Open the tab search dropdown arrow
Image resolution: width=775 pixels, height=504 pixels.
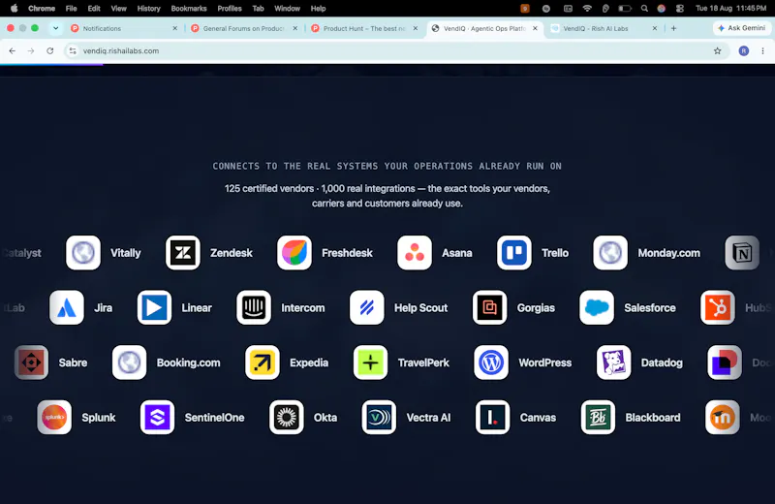56,28
